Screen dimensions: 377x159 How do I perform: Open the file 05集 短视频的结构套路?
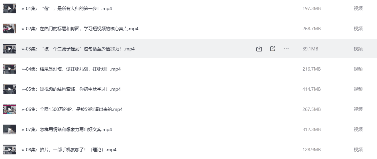[x=71, y=89]
